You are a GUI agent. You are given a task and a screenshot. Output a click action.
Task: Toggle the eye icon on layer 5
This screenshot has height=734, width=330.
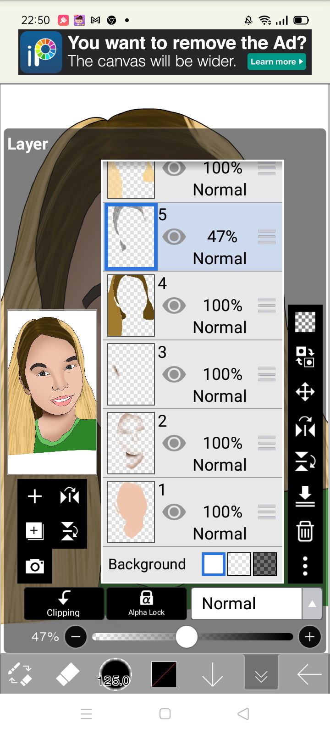point(174,237)
